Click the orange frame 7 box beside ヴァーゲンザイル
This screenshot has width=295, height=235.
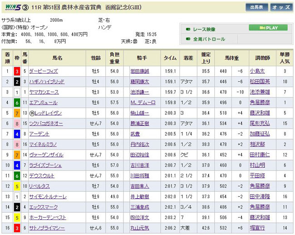[x=17, y=155]
